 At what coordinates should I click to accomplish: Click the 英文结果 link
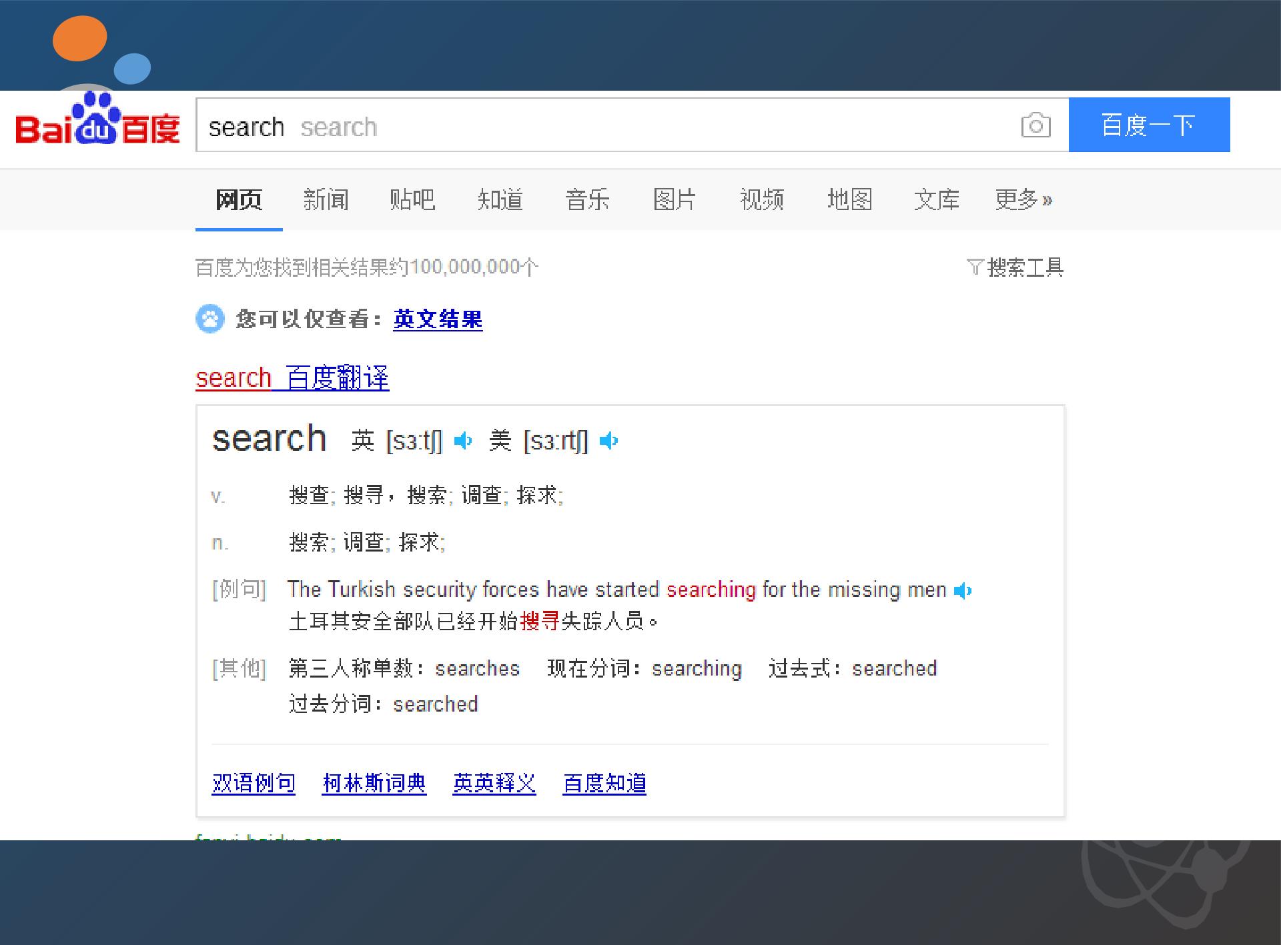pyautogui.click(x=438, y=319)
